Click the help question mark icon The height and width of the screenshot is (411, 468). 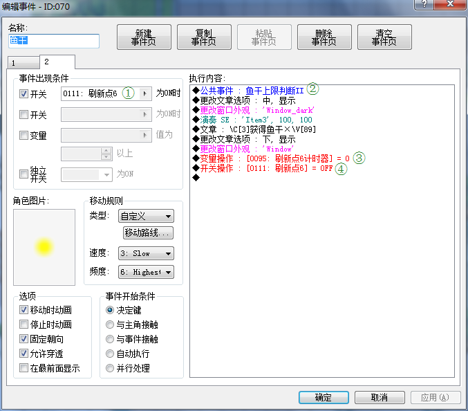coord(429,6)
